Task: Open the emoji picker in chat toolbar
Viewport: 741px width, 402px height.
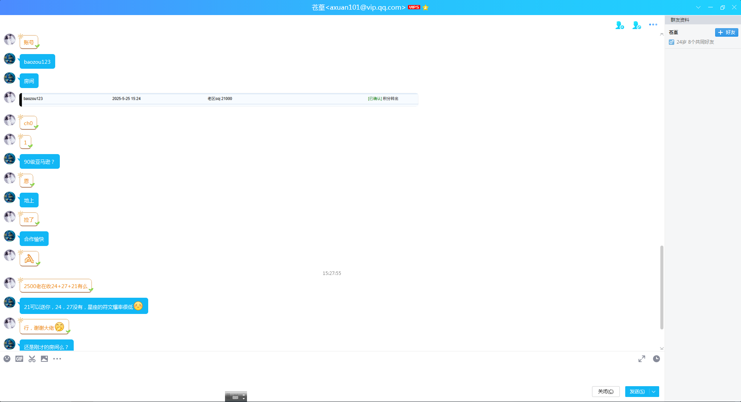Action: point(7,359)
